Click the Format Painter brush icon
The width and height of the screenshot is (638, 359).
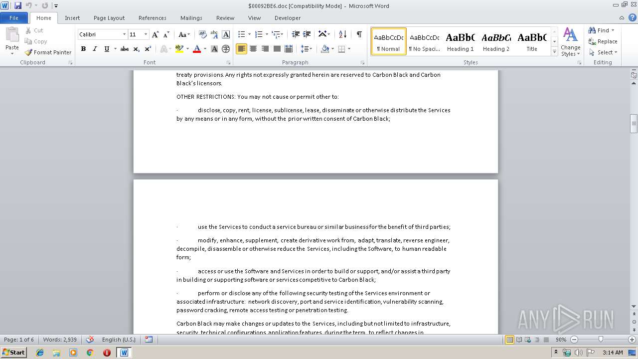(x=28, y=52)
